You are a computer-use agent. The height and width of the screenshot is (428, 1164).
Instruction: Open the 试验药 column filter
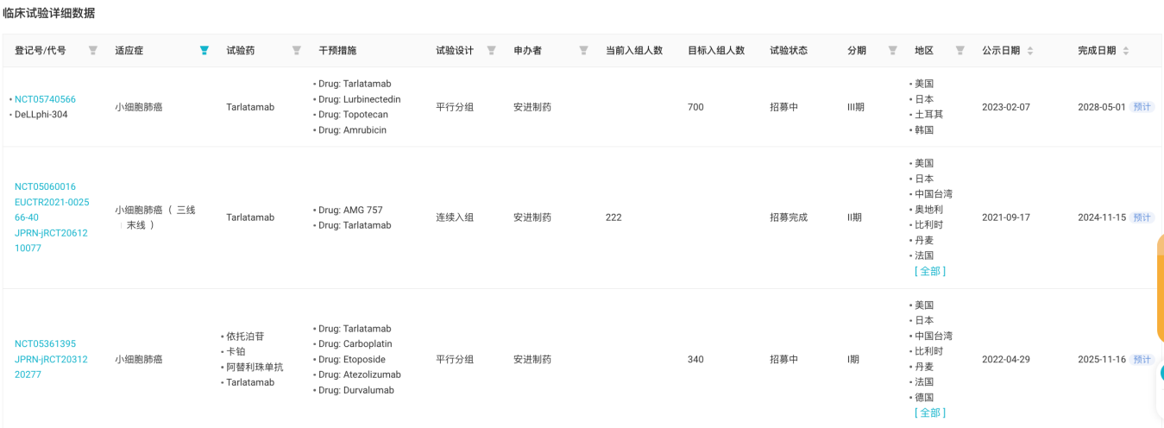pos(297,51)
